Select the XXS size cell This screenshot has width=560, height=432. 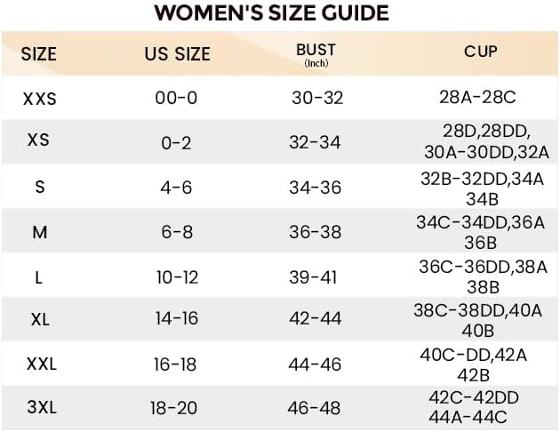point(39,99)
